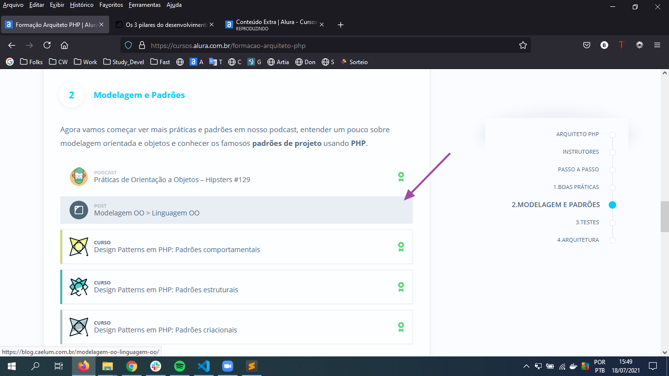Open Windows Start menu

(x=12, y=366)
